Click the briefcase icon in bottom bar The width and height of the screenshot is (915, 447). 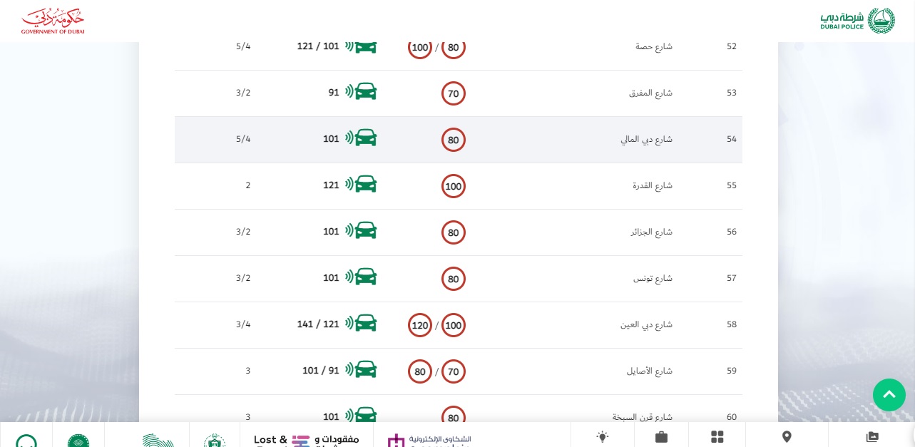pos(661,436)
